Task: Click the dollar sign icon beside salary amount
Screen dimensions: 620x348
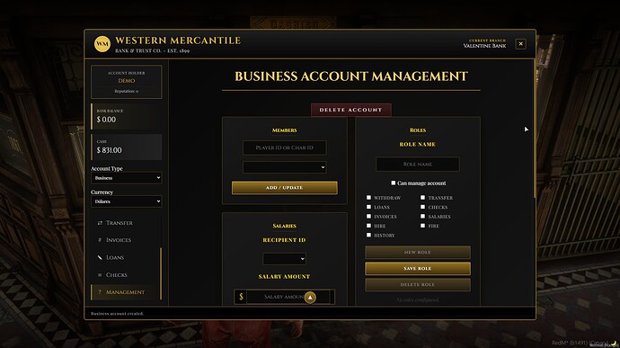Action: 241,297
